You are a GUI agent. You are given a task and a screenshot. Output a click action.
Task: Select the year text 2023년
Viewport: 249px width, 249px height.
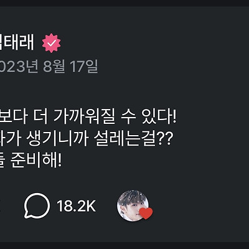pyautogui.click(x=19, y=67)
